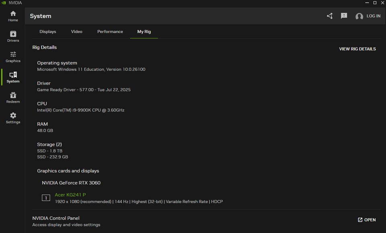Click the SSD - 232.9 GB entry

52,157
